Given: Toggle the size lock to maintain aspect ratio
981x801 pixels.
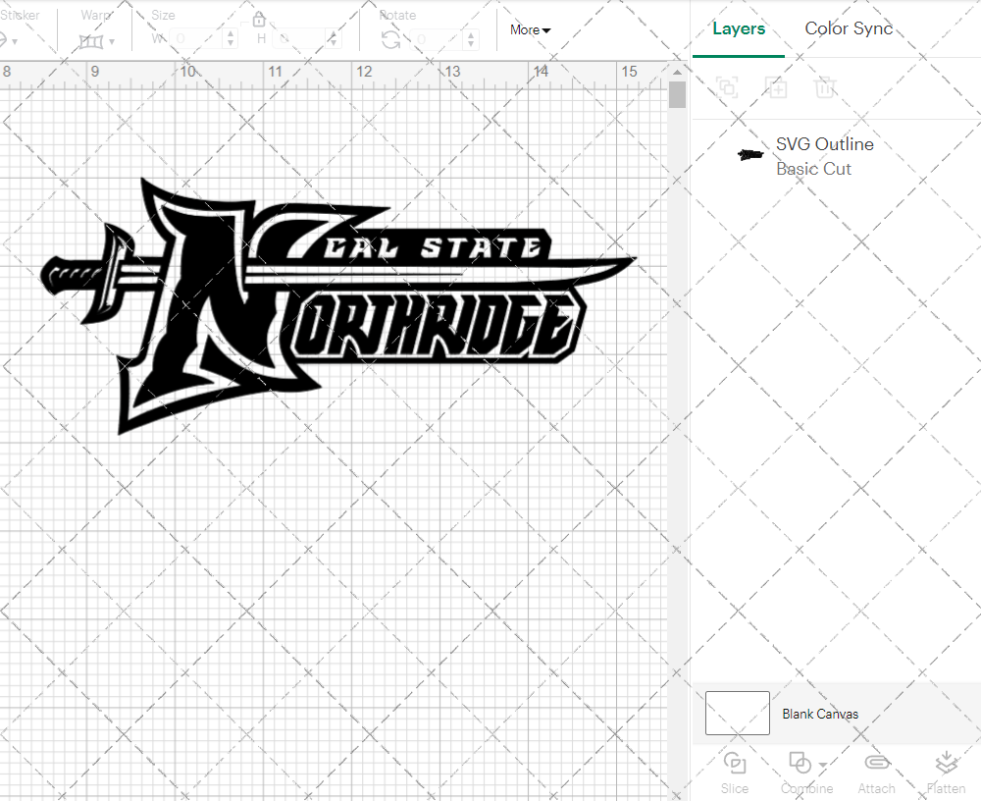Looking at the screenshot, I should coord(258,18).
